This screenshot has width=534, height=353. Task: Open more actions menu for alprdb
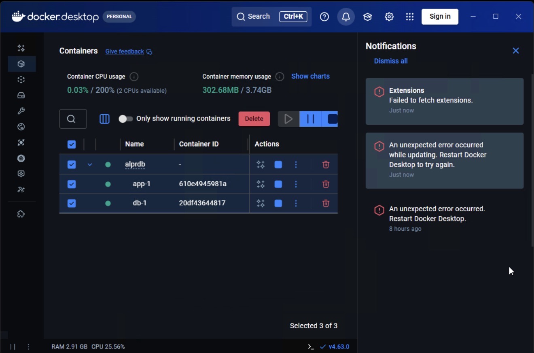pos(296,165)
